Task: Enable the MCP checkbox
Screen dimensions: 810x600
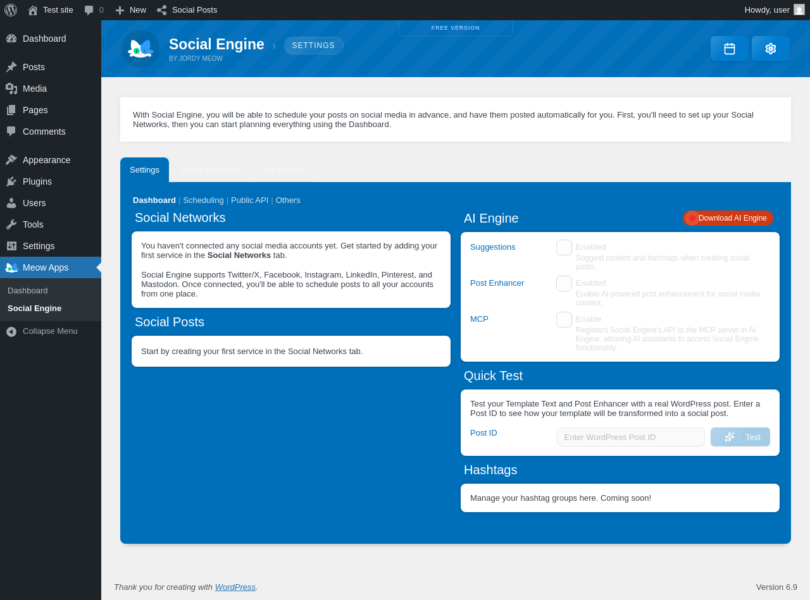Action: point(564,320)
